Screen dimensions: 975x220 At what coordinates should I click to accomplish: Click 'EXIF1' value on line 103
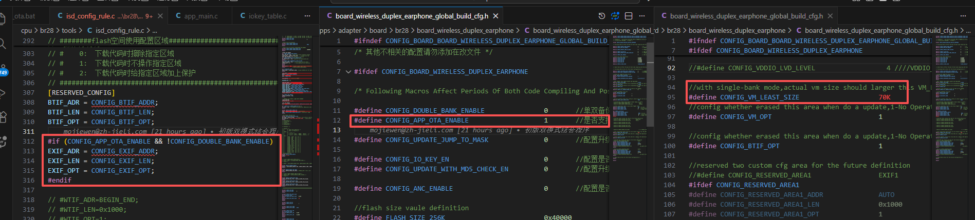(889, 175)
